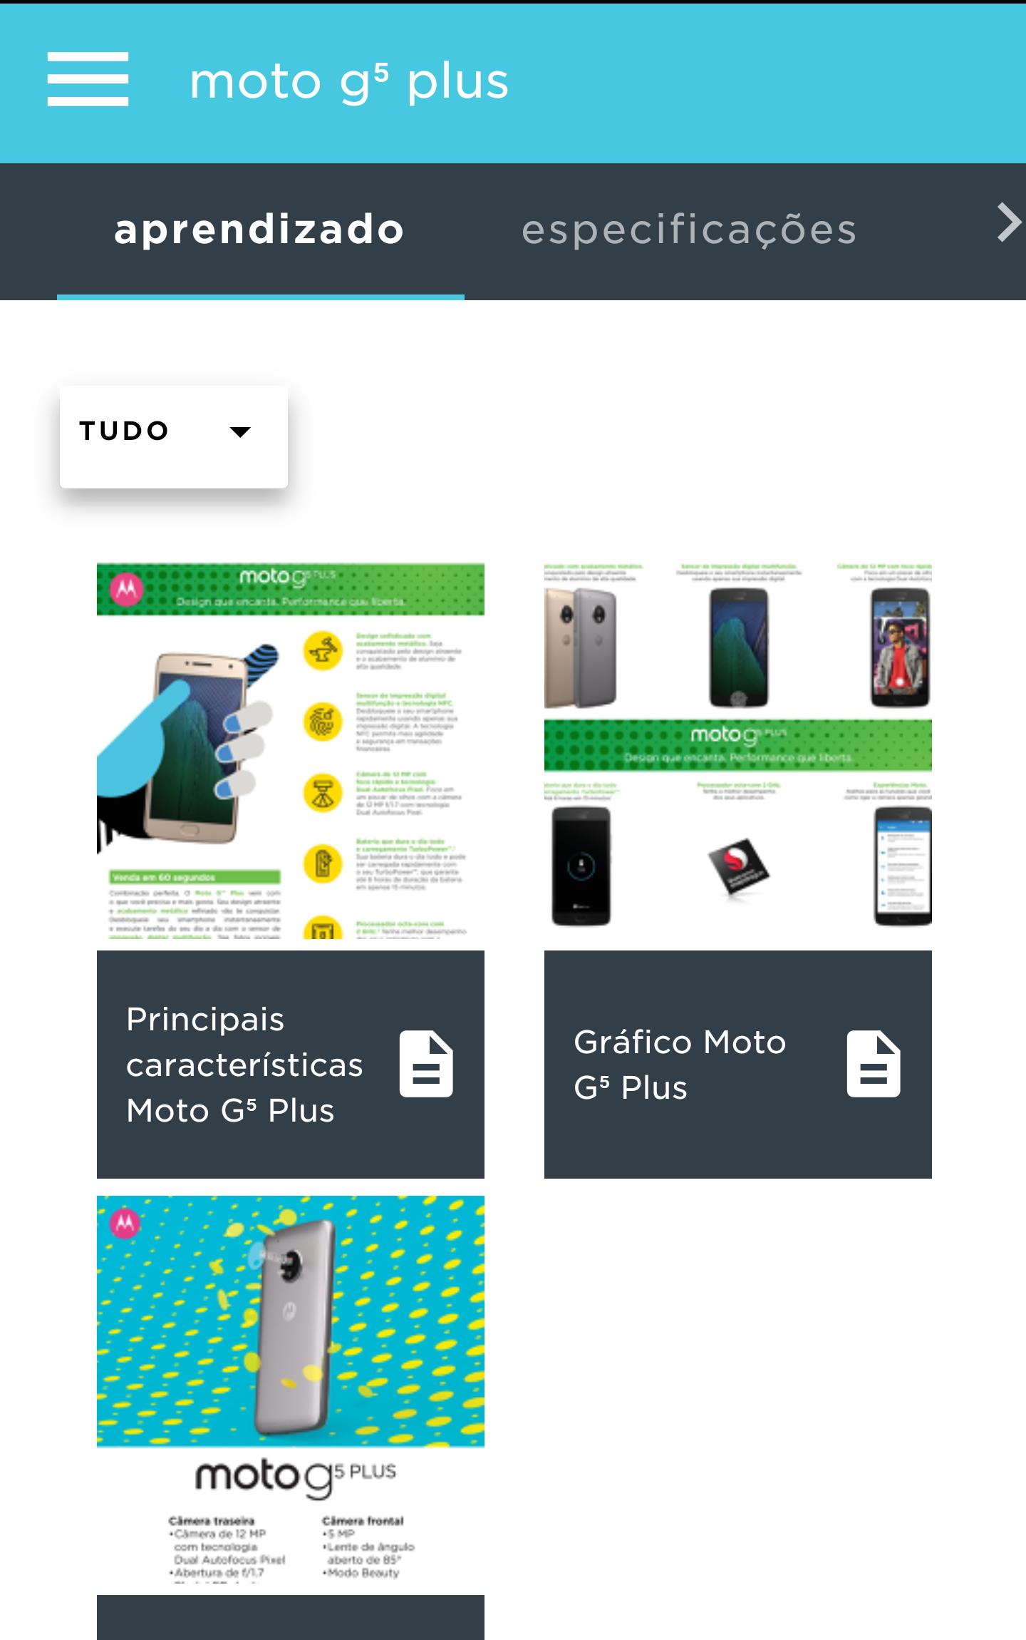The width and height of the screenshot is (1026, 1640).
Task: Tap the yellow battery icon in features thumbnail
Action: tap(323, 863)
